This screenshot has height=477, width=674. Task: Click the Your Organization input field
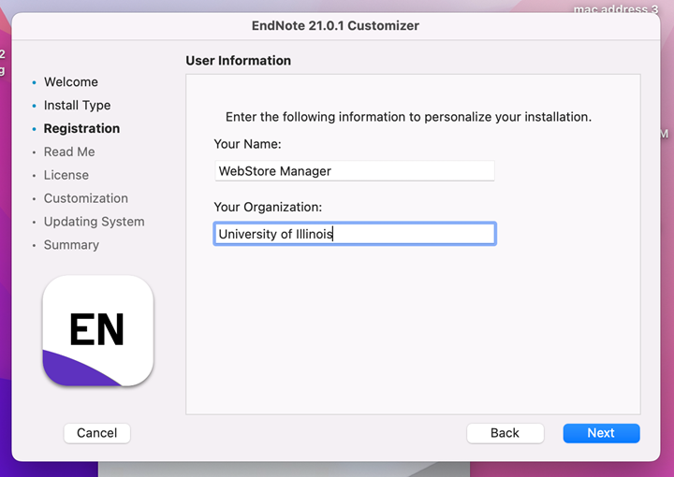coord(355,234)
